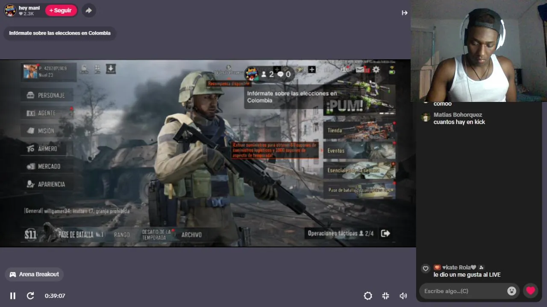The image size is (547, 307).
Task: Open the in-game download arrow icon
Action: [x=111, y=69]
